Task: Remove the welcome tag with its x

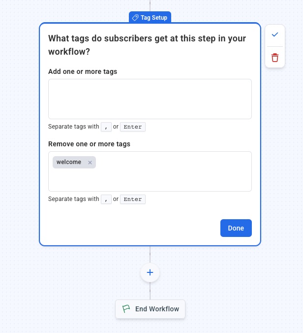Action: click(90, 163)
